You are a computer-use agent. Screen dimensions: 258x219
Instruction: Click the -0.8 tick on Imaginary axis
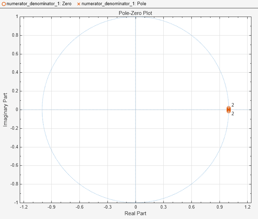(14, 184)
